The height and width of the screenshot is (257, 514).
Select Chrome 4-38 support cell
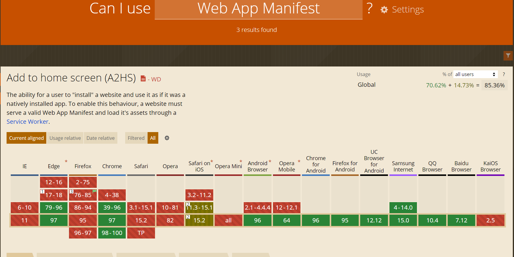(x=112, y=195)
